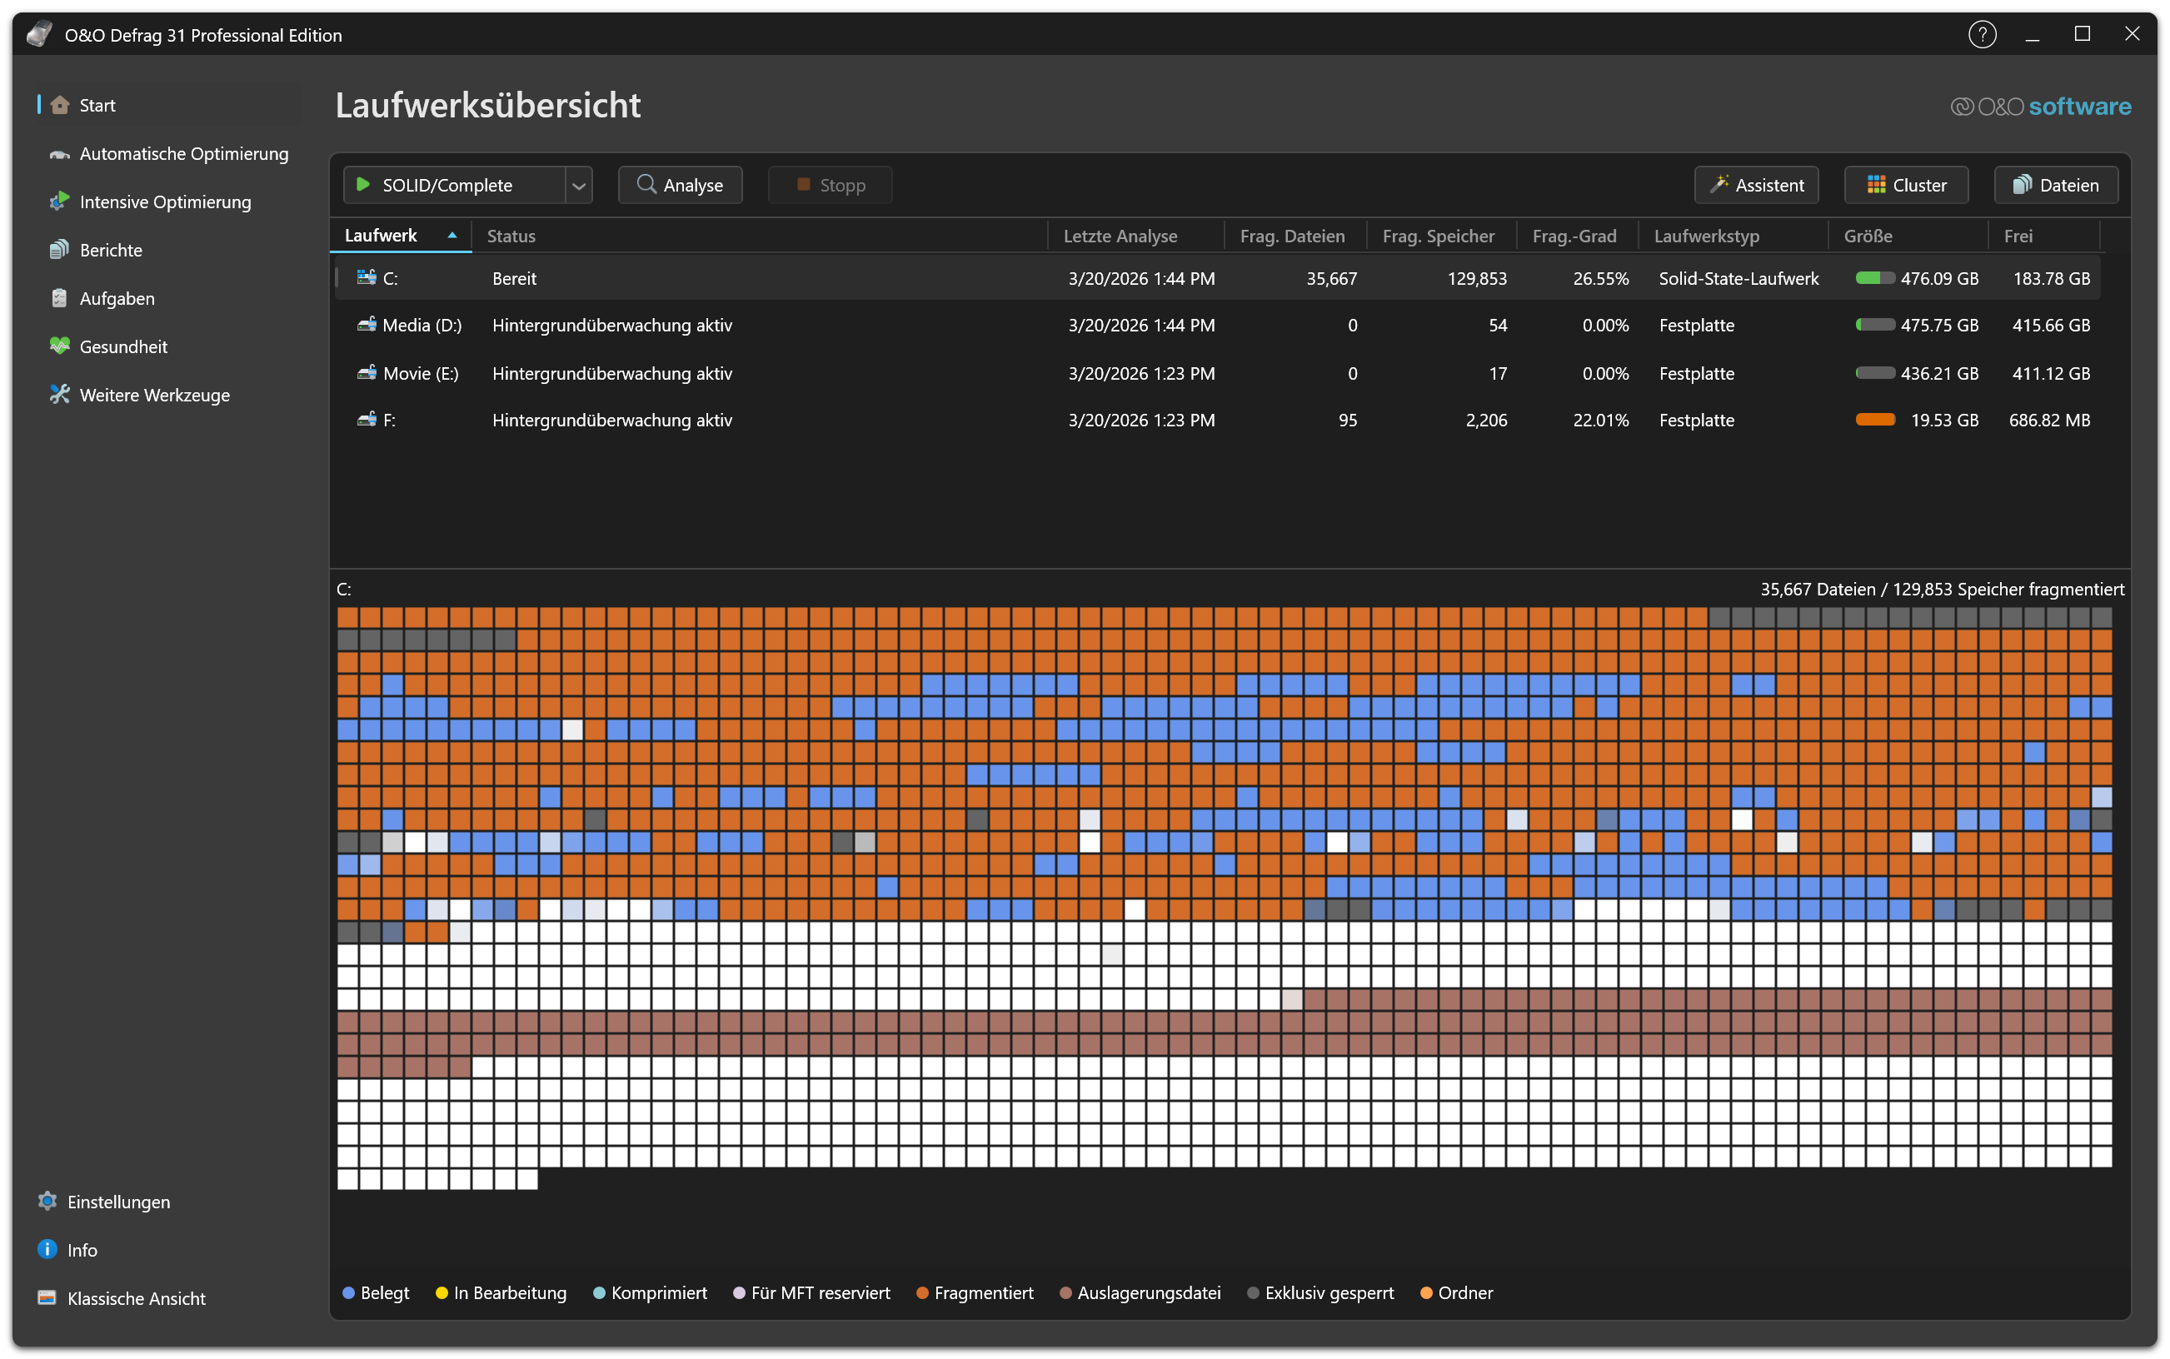2170x1359 pixels.
Task: Click the Einstellungen gear icon
Action: (47, 1202)
